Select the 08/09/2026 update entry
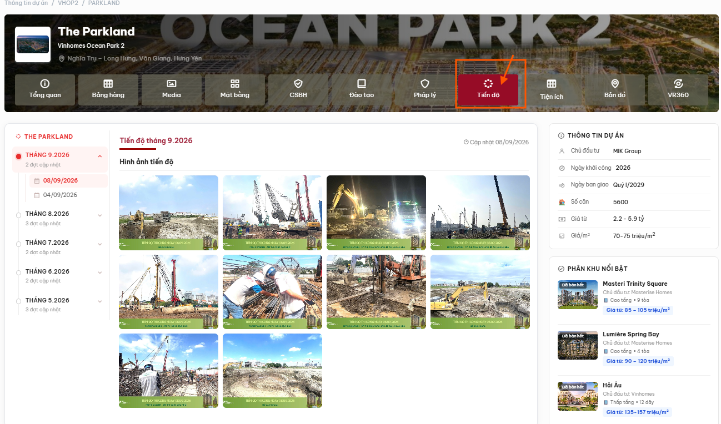The image size is (721, 424). coord(68,180)
